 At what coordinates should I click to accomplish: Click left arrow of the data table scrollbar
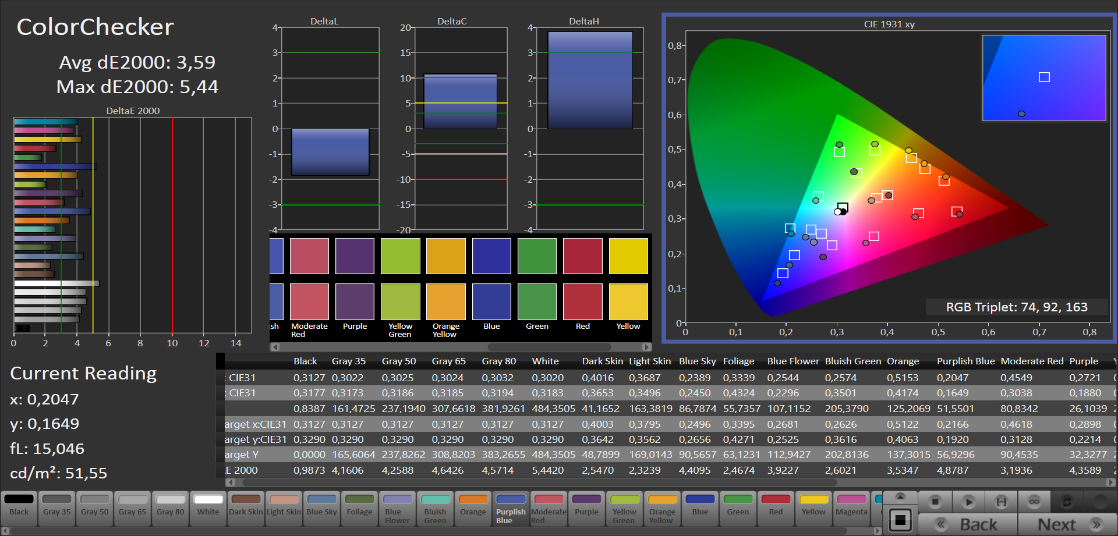coord(231,482)
